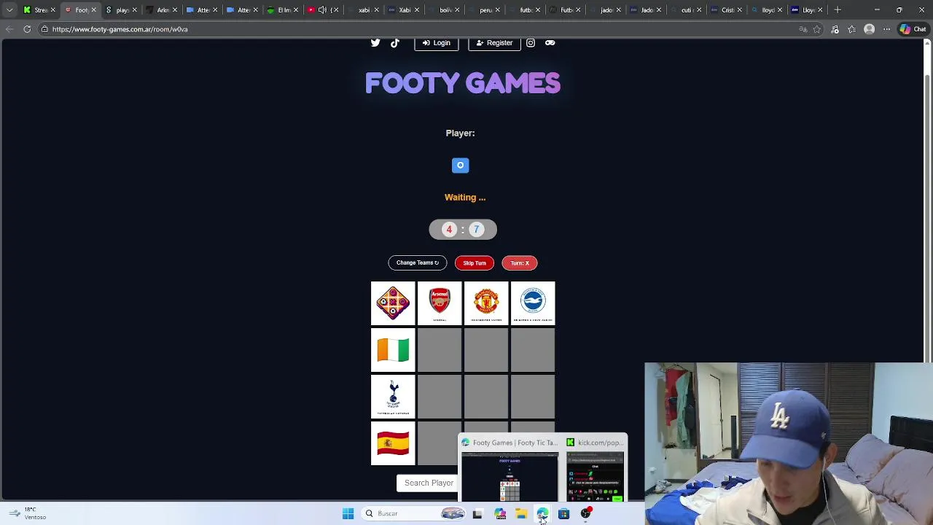Switch to the cuti browser tab
933x525 pixels.
(684, 10)
